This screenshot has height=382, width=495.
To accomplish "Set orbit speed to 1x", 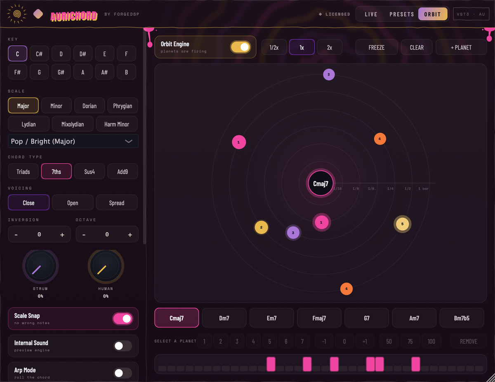I will click(x=302, y=47).
